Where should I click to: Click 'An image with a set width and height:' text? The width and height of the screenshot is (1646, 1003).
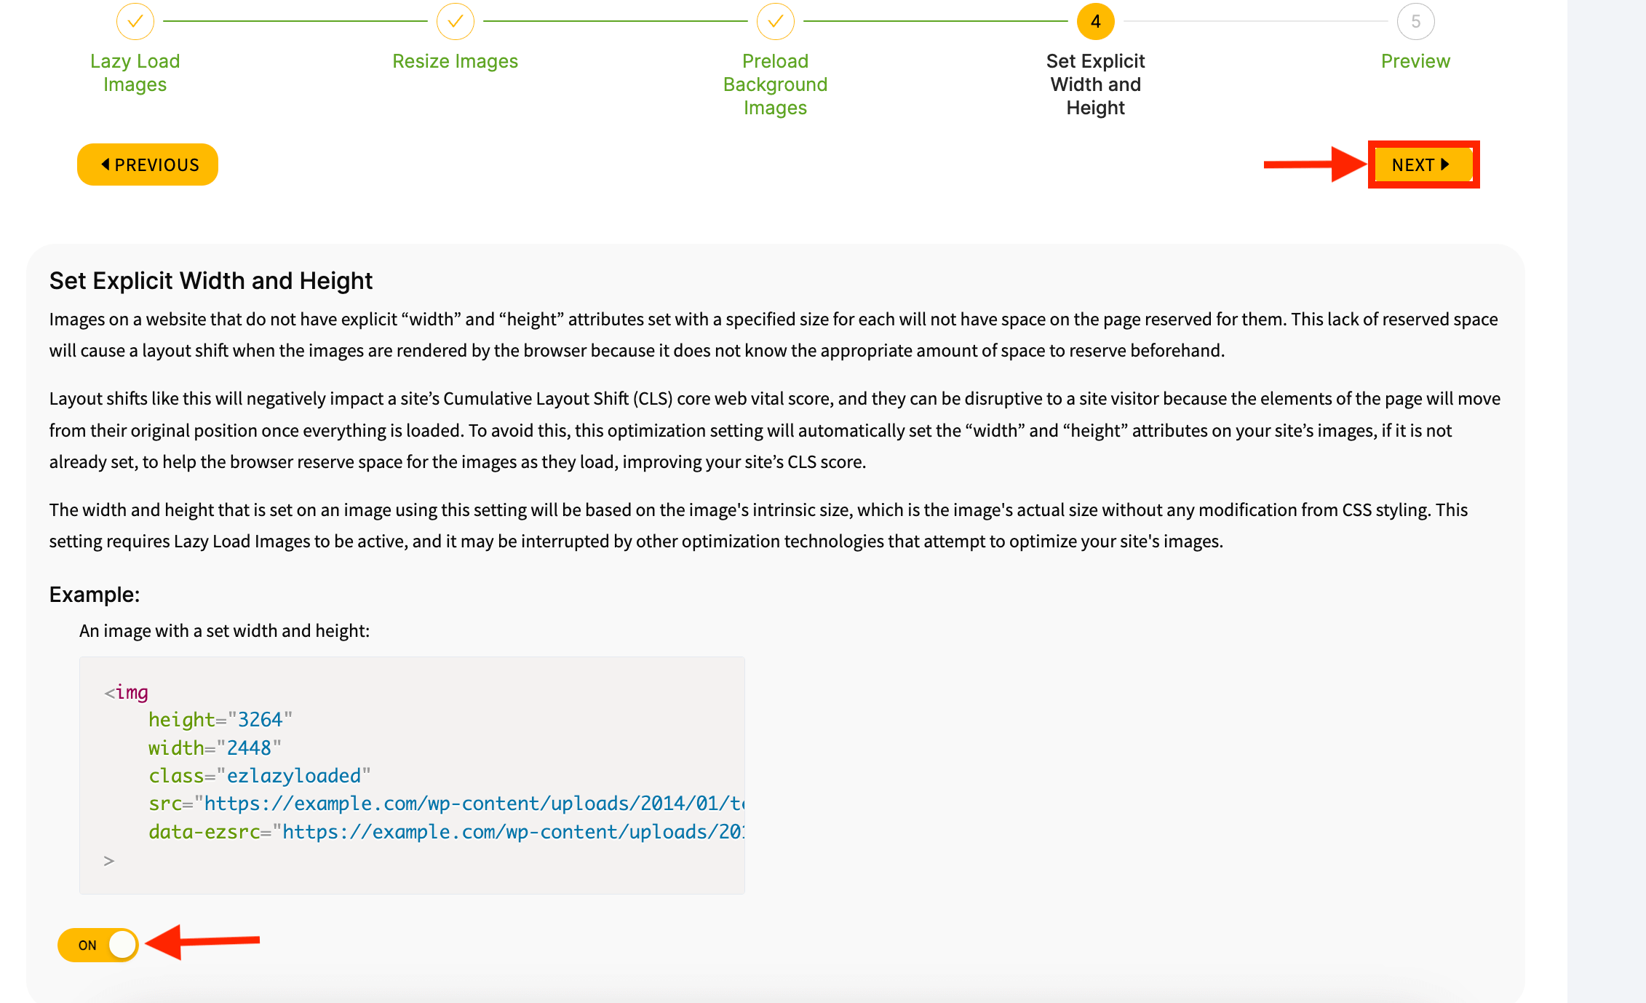click(x=224, y=630)
